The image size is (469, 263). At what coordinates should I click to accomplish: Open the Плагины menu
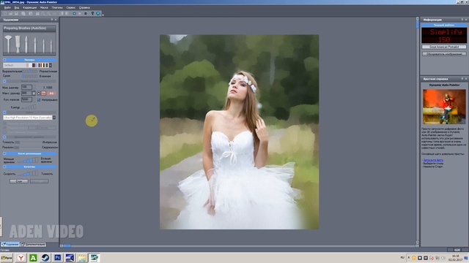tap(57, 7)
